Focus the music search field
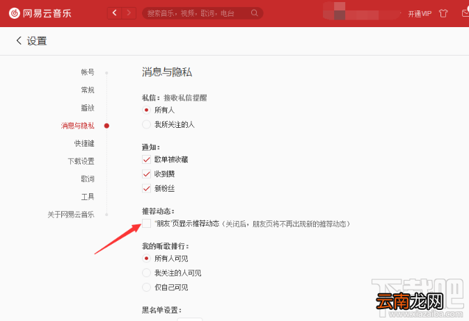The width and height of the screenshot is (469, 321). (x=202, y=13)
